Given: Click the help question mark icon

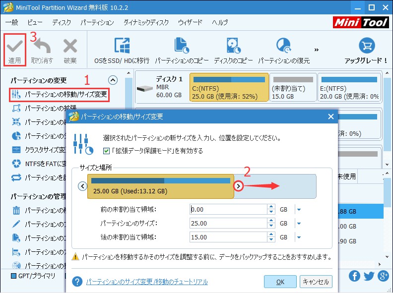Looking at the screenshot, I should point(77,282).
